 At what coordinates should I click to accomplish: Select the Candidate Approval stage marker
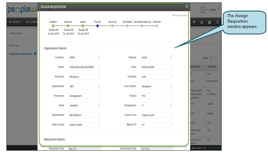[142, 26]
